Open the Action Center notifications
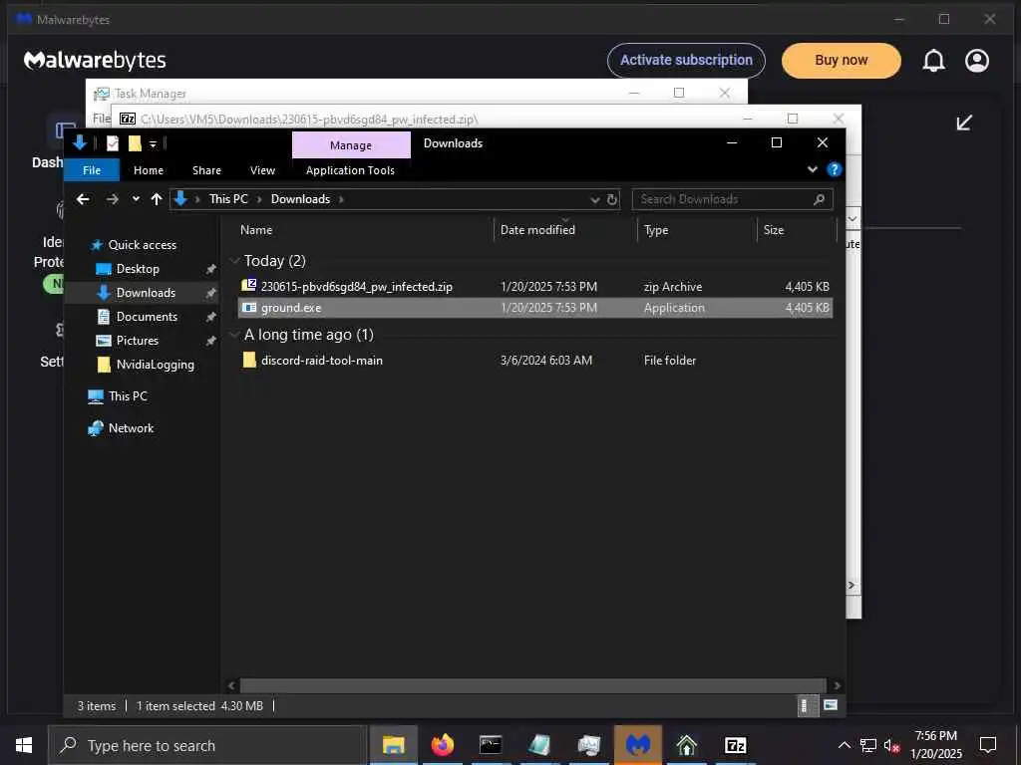The height and width of the screenshot is (765, 1021). (x=988, y=745)
